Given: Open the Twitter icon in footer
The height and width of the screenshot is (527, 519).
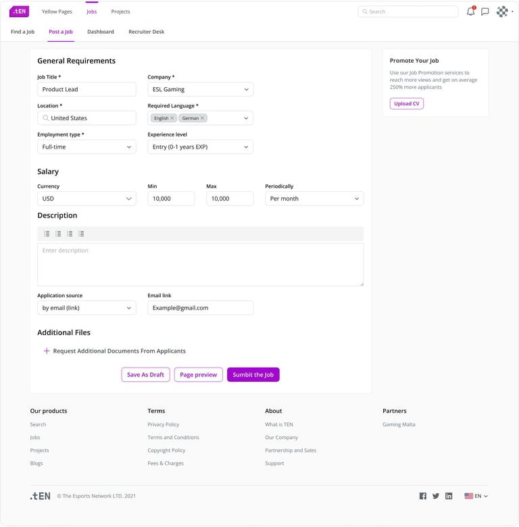Looking at the screenshot, I should point(436,496).
